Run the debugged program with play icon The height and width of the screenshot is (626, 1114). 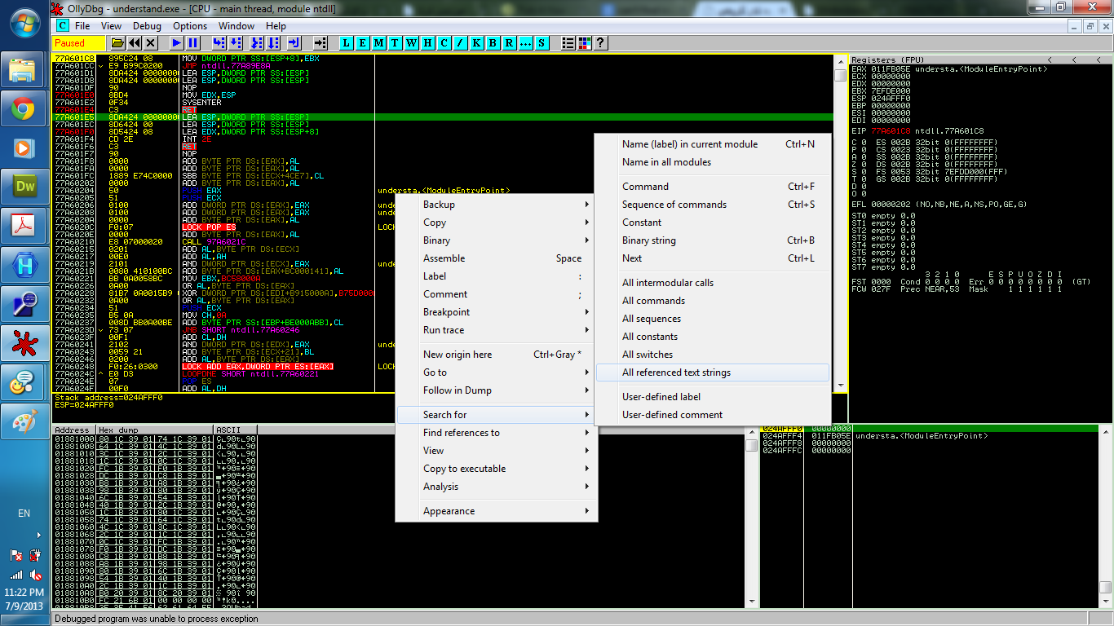click(x=177, y=42)
